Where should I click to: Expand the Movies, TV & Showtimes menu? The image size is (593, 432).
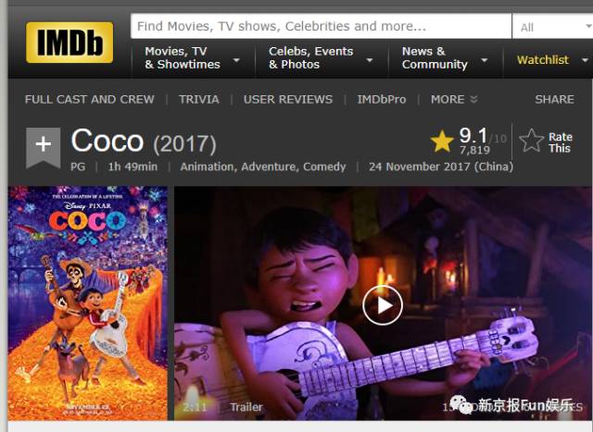point(192,58)
